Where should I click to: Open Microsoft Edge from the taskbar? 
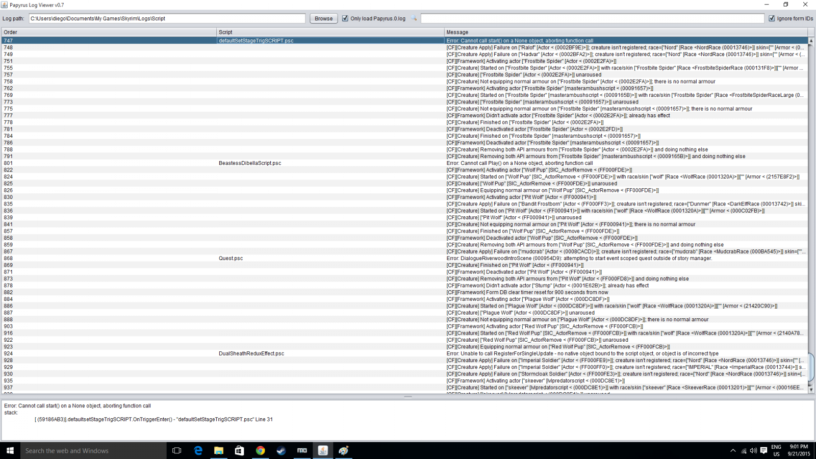[x=198, y=450]
